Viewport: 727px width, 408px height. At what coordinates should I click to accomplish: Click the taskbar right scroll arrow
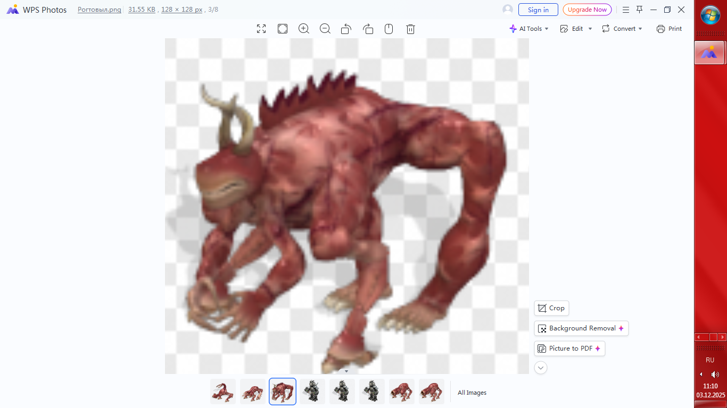click(x=722, y=337)
